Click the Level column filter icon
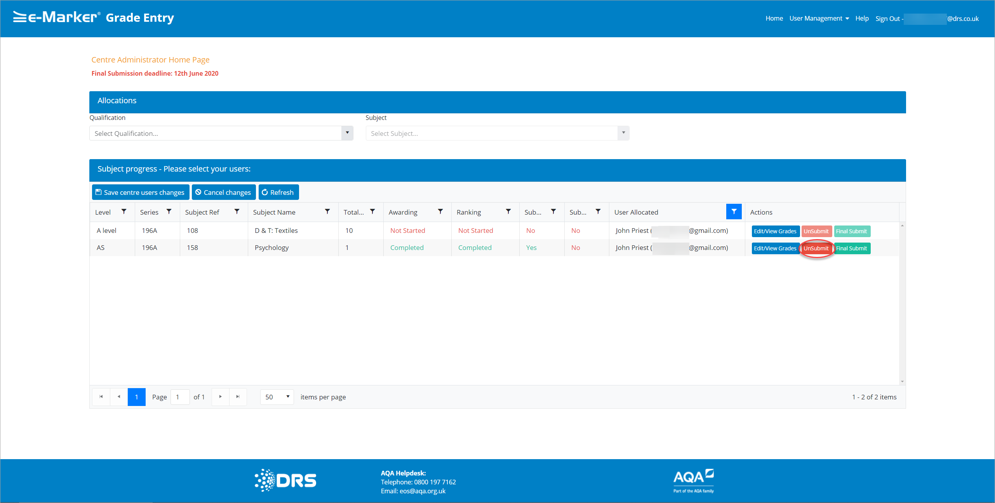 tap(124, 212)
